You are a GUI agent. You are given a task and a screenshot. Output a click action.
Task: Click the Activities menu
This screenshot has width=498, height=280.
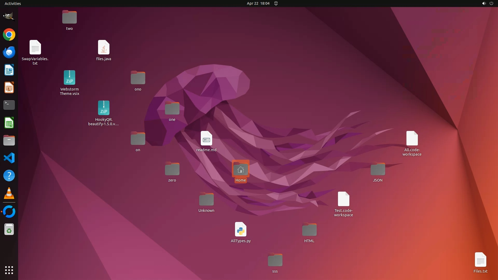(13, 3)
